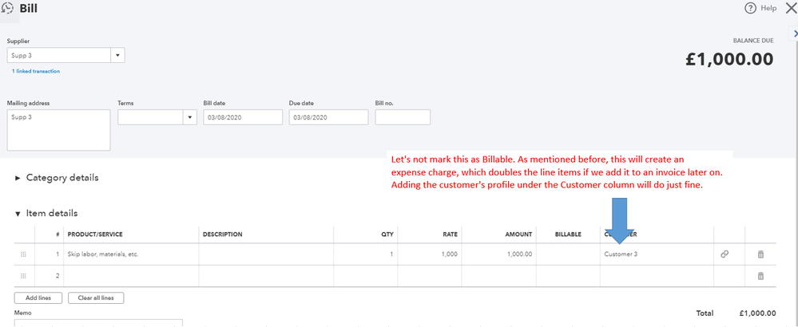Collapse the Item details section

[18, 214]
